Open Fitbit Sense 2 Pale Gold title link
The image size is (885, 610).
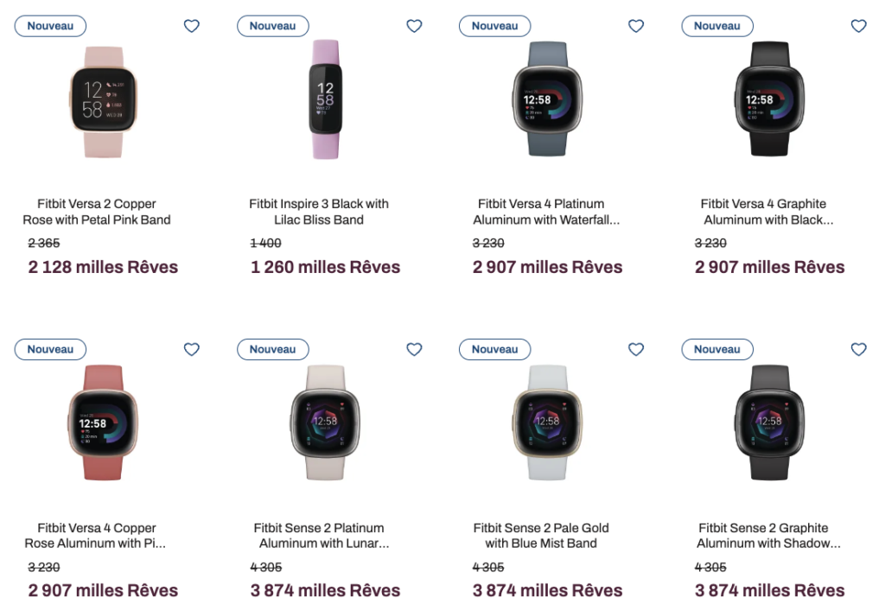click(x=541, y=536)
